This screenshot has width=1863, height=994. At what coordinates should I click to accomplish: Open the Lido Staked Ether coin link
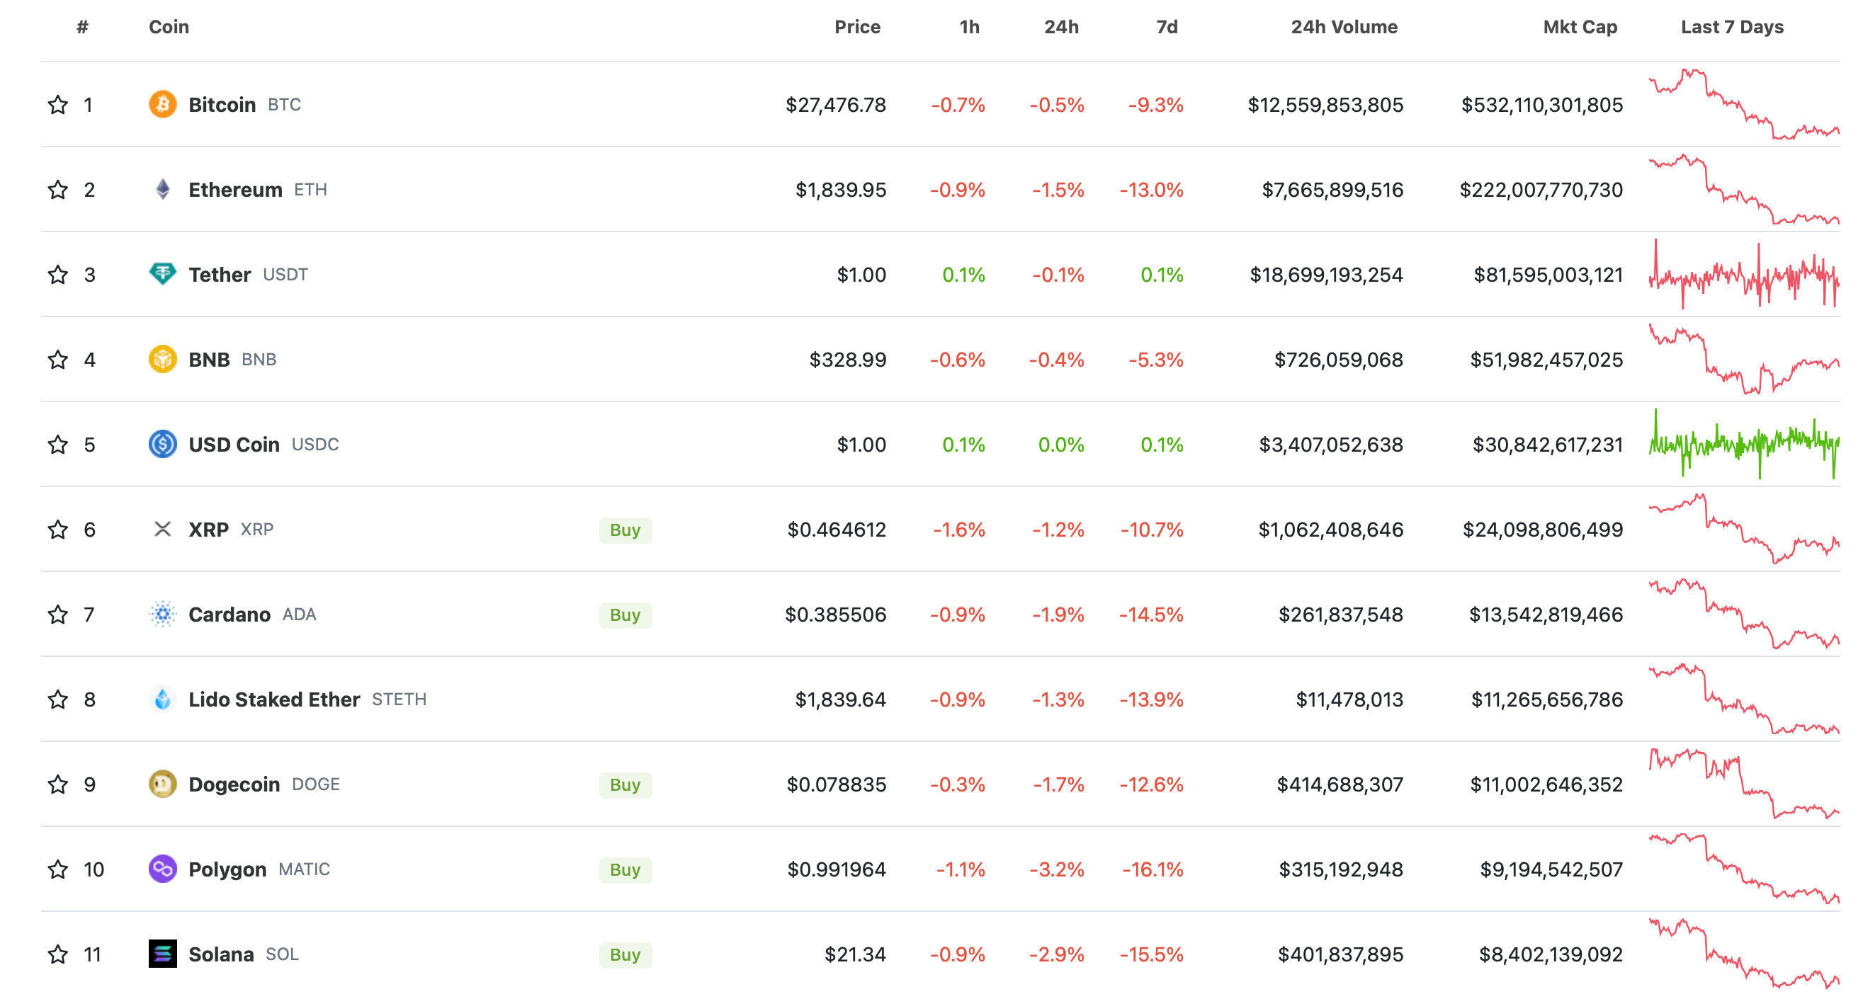pos(274,699)
